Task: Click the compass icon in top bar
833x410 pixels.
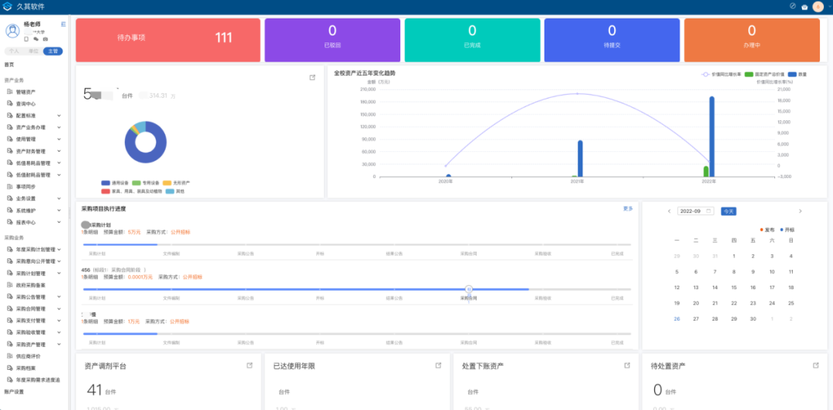Action: pos(793,6)
